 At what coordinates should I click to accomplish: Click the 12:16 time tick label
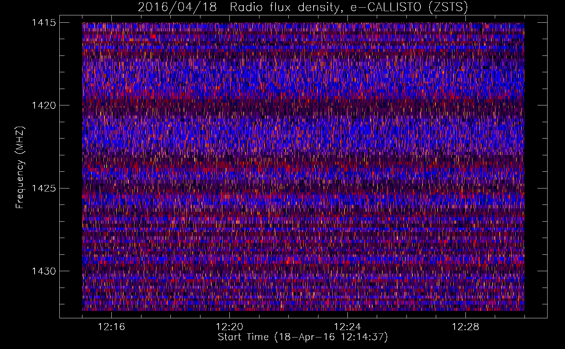[111, 327]
